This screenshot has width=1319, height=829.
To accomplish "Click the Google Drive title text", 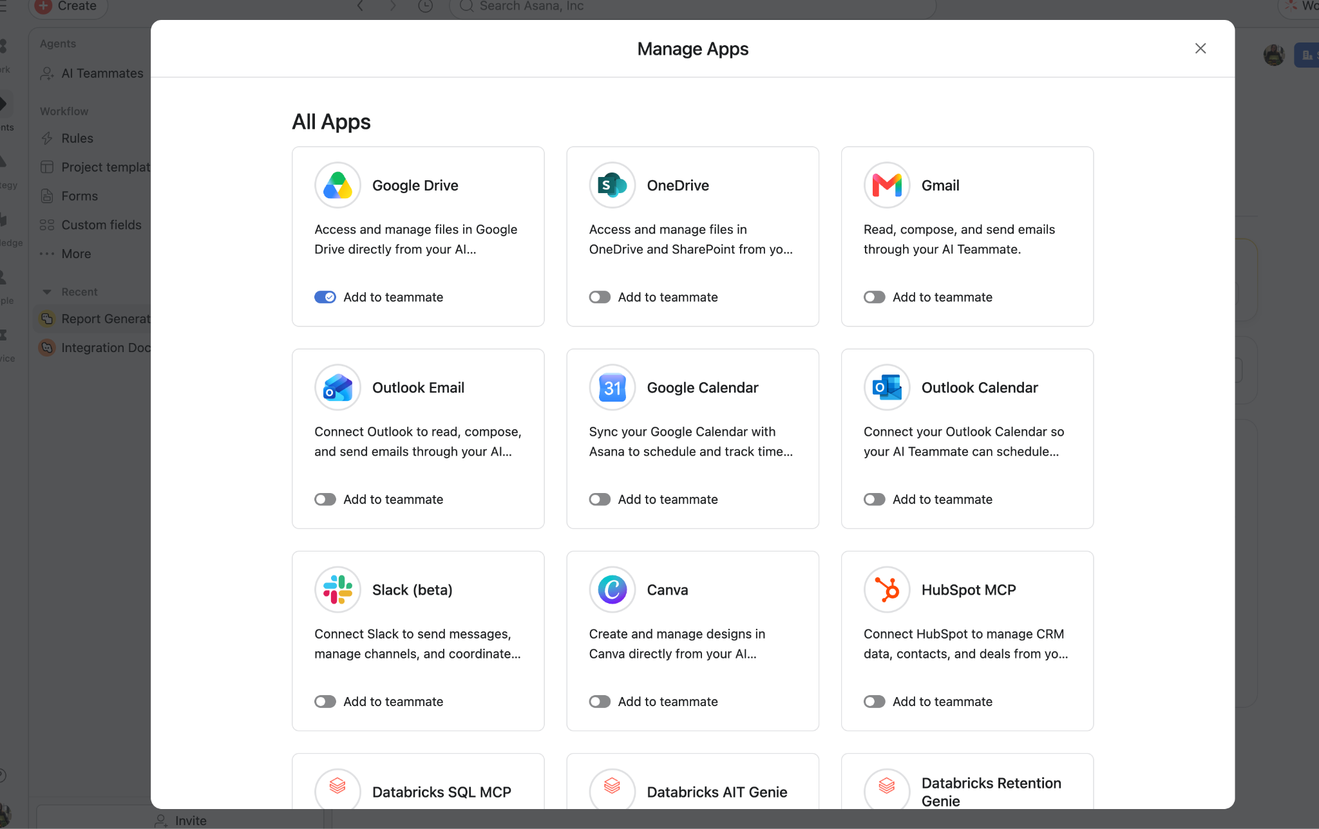I will [415, 185].
